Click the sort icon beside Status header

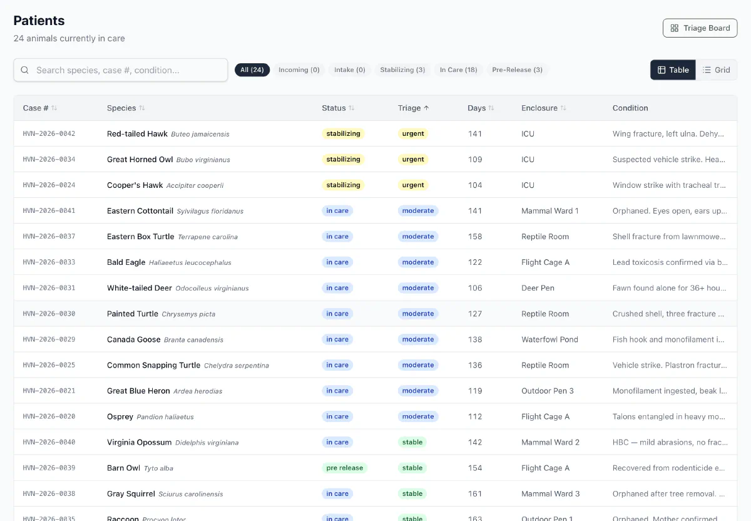click(x=352, y=108)
